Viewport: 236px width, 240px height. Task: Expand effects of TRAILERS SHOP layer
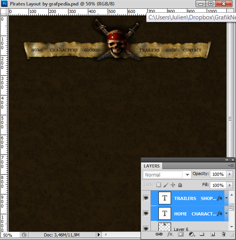pos(226,198)
